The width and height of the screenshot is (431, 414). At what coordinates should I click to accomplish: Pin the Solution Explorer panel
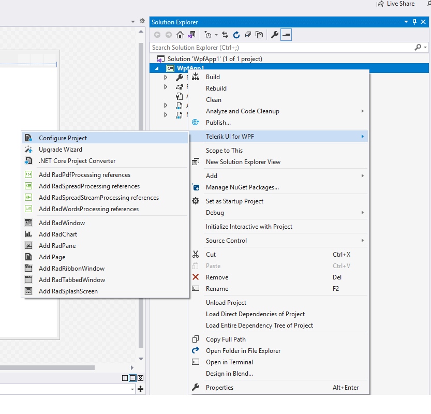click(x=414, y=22)
